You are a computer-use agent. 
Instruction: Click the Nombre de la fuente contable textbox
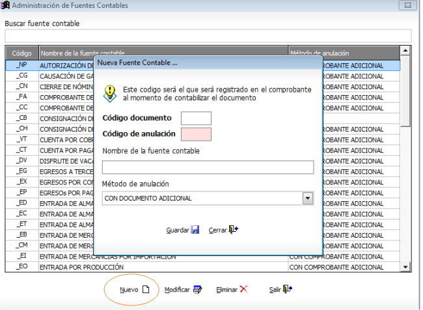208,167
